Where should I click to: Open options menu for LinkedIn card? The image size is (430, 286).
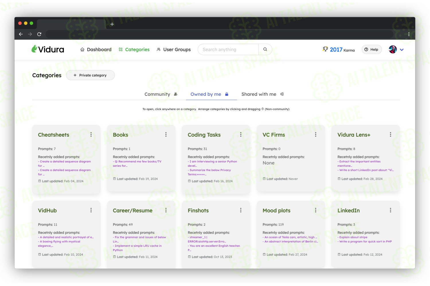click(x=390, y=210)
